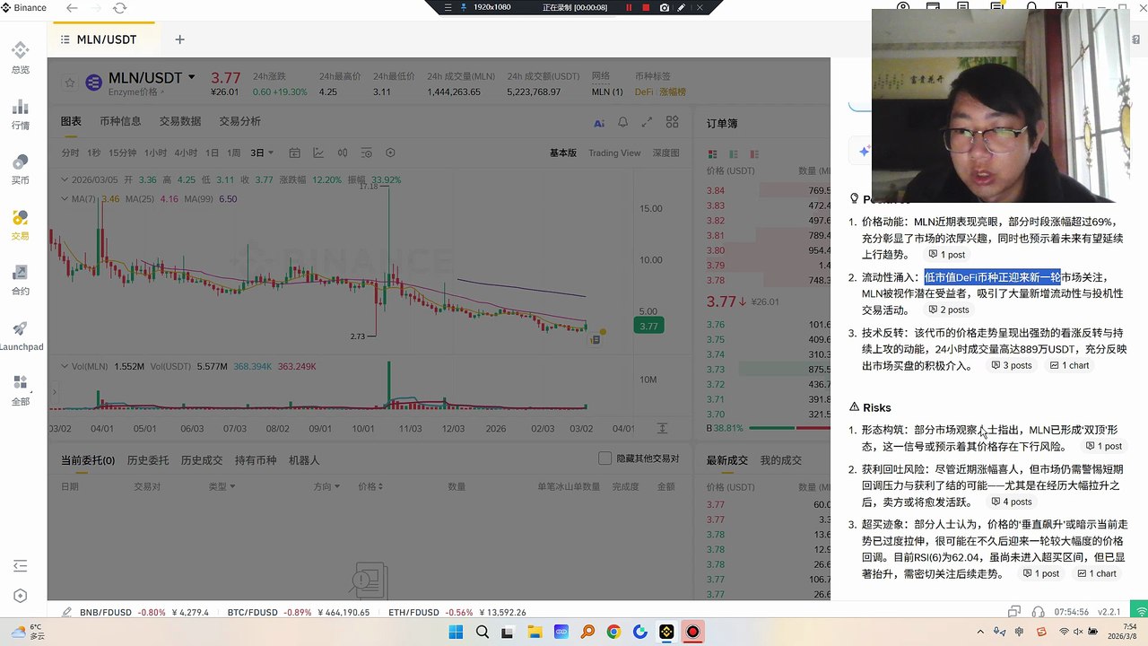The width and height of the screenshot is (1148, 646).
Task: Open the 价格 filter dropdown
Action: tap(371, 486)
